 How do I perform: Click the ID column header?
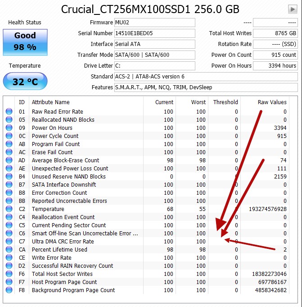click(x=22, y=102)
